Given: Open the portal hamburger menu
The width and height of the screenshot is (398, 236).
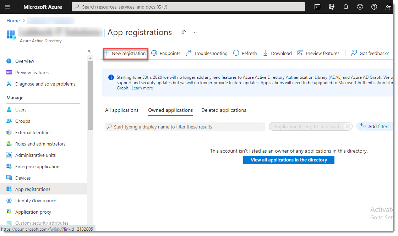Looking at the screenshot, I should [8, 7].
